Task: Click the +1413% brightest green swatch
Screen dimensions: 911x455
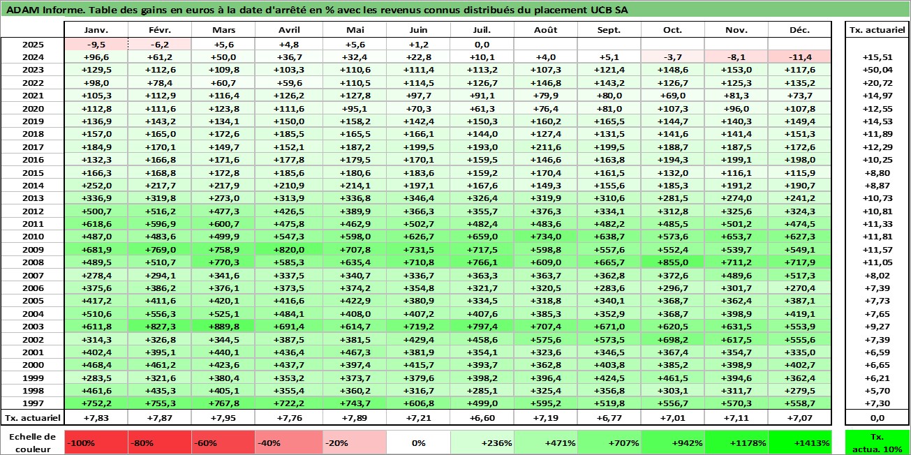Action: 800,442
